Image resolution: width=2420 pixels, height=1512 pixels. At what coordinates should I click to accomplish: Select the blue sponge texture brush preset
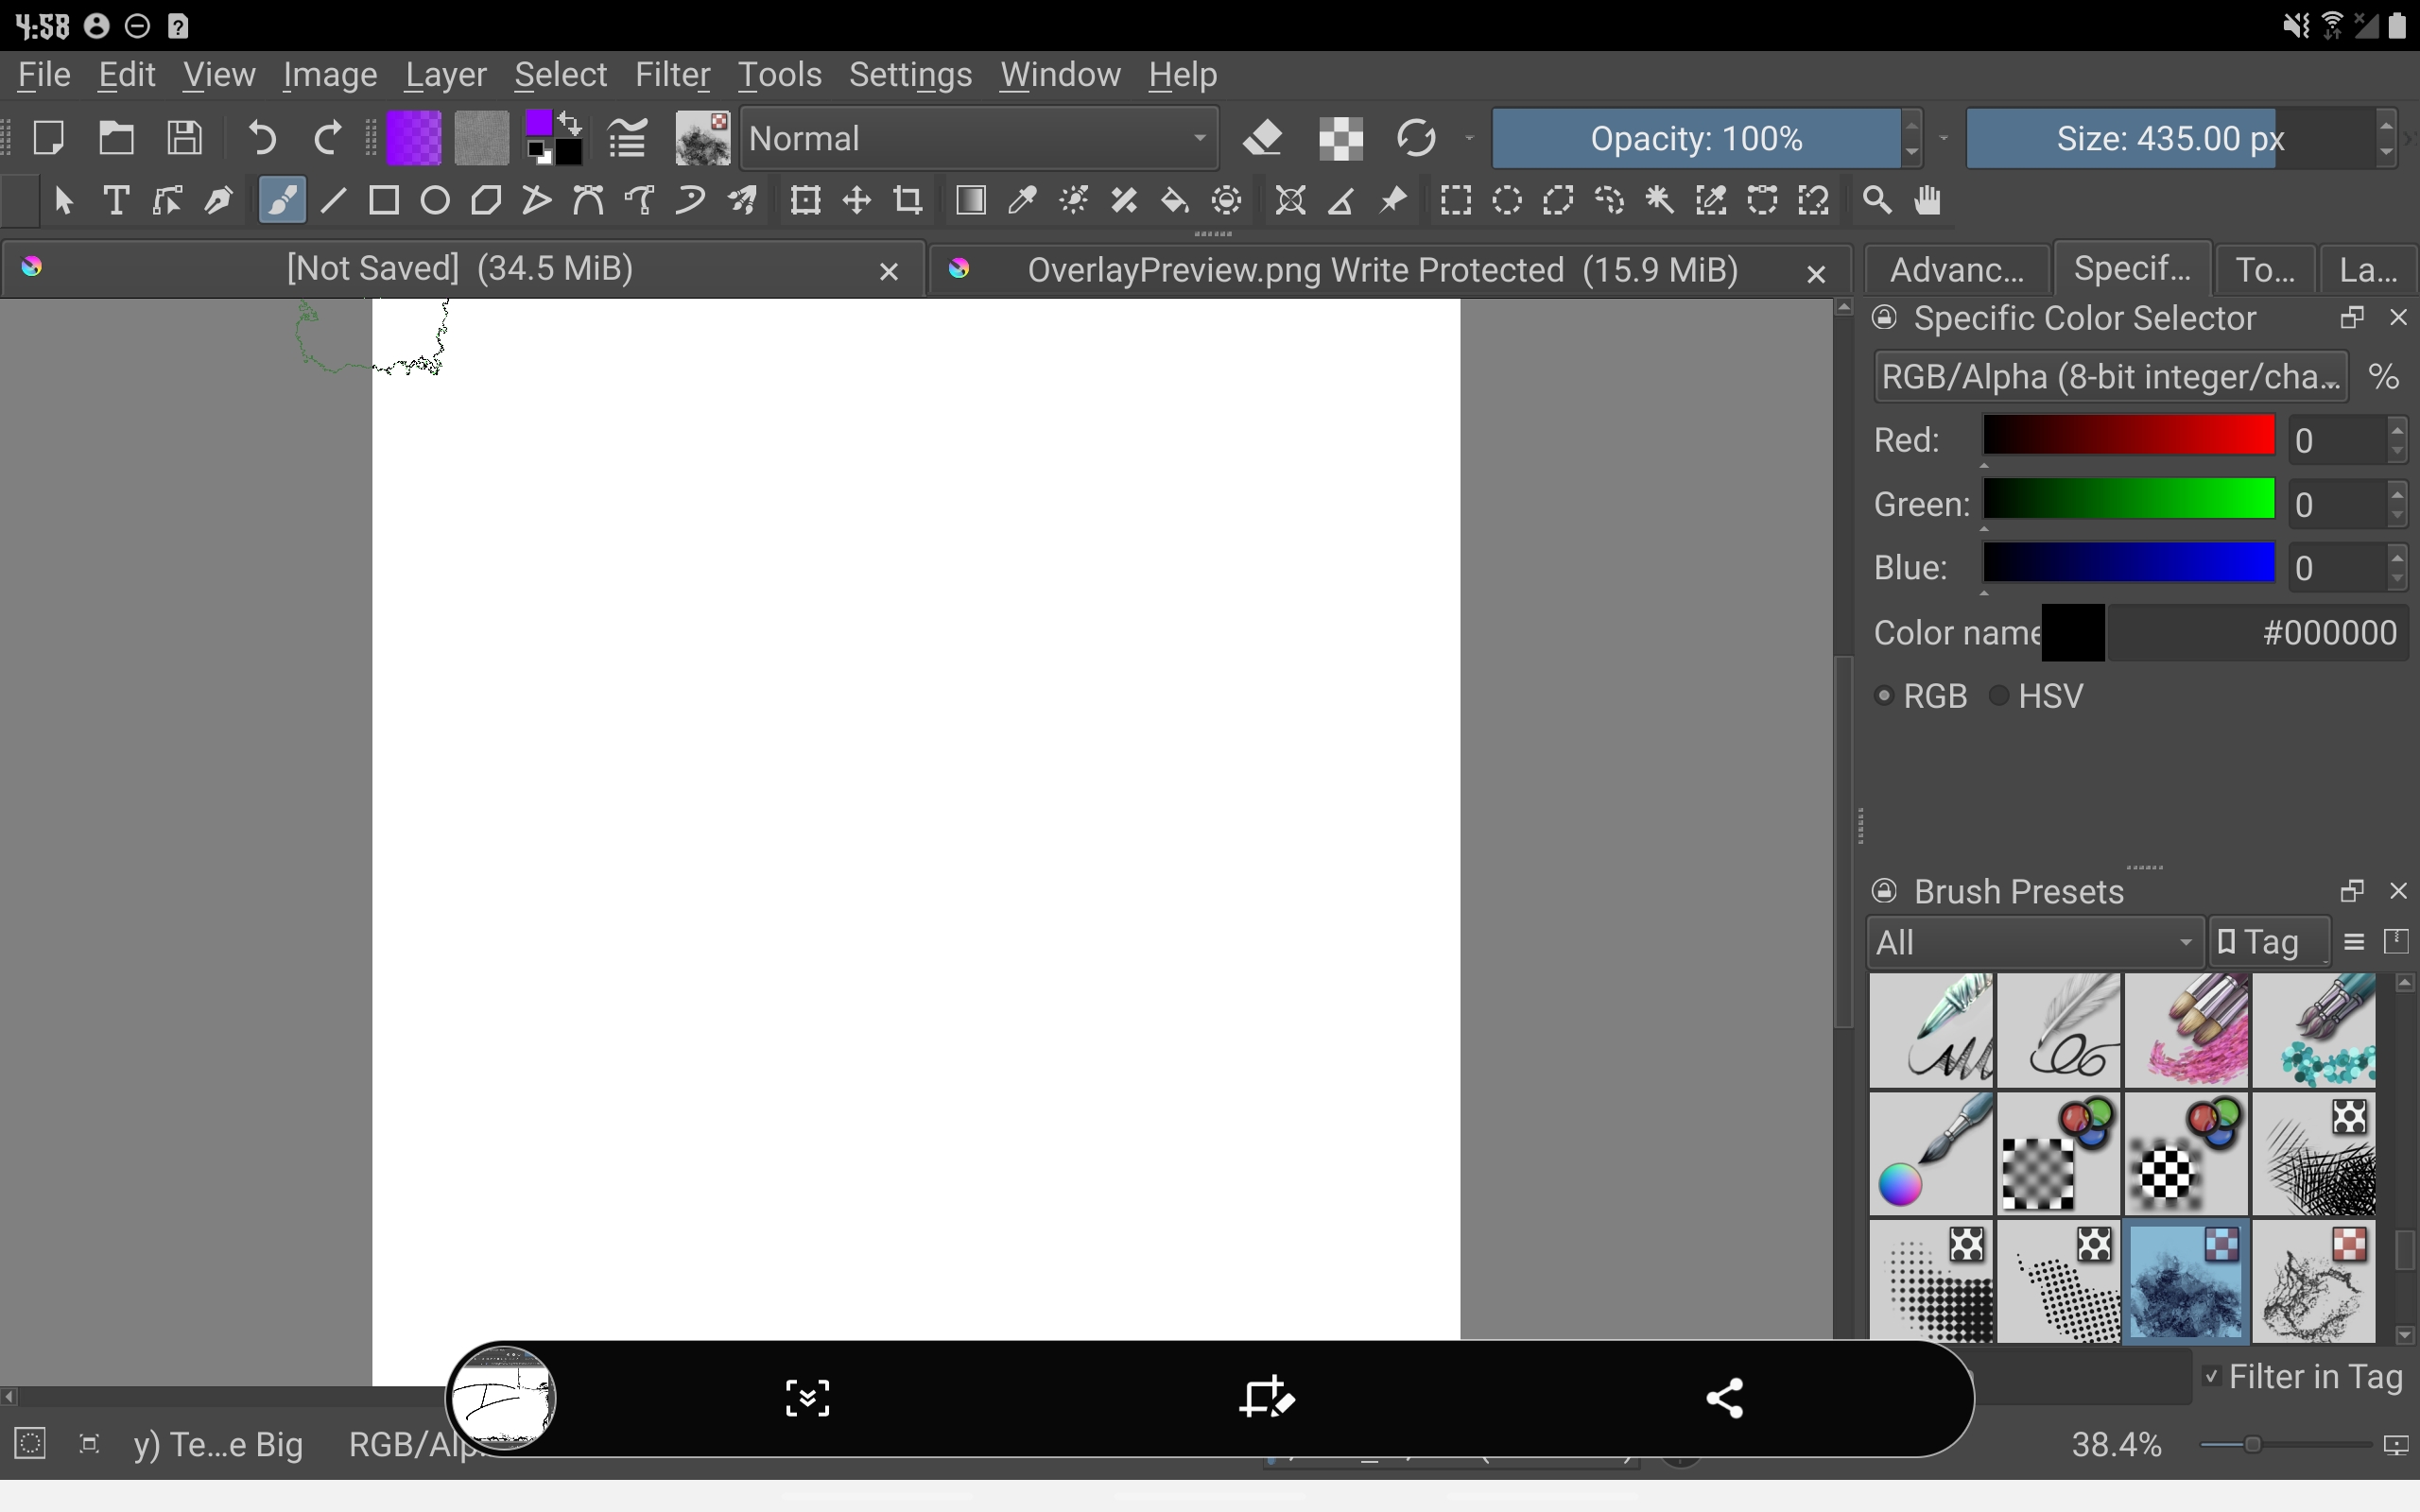pyautogui.click(x=2186, y=1281)
